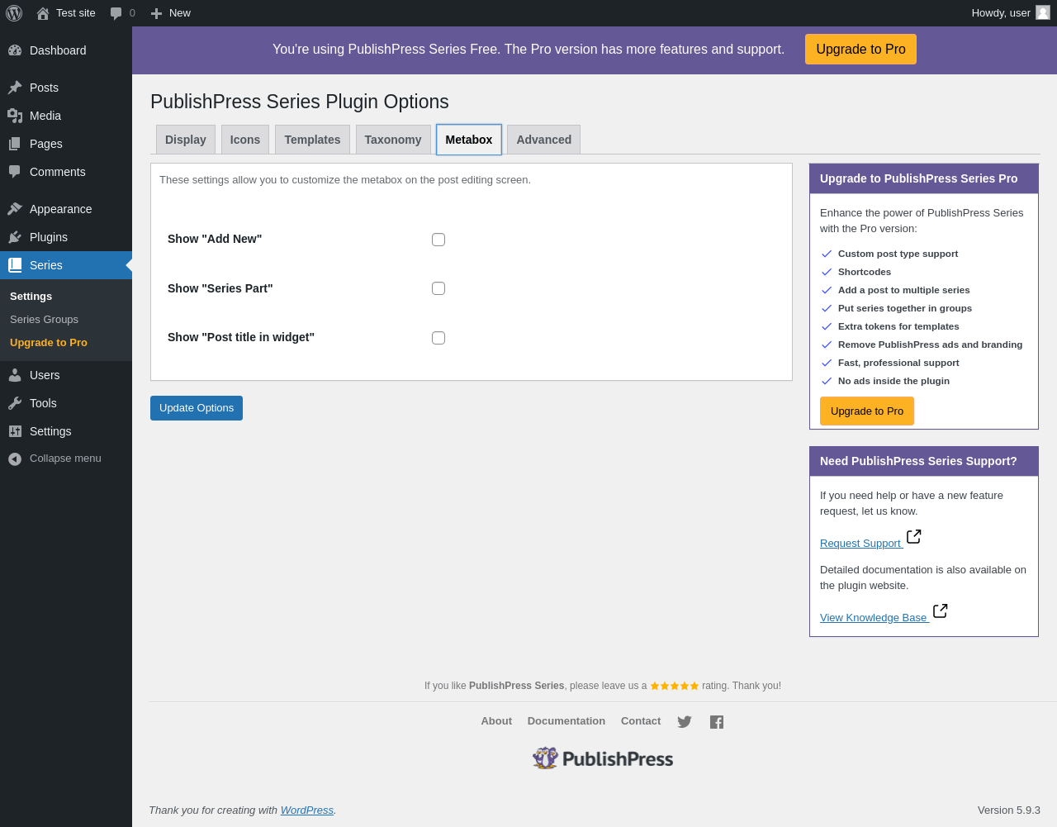
Task: Click the "Put series together in groups" text
Action: (x=905, y=308)
